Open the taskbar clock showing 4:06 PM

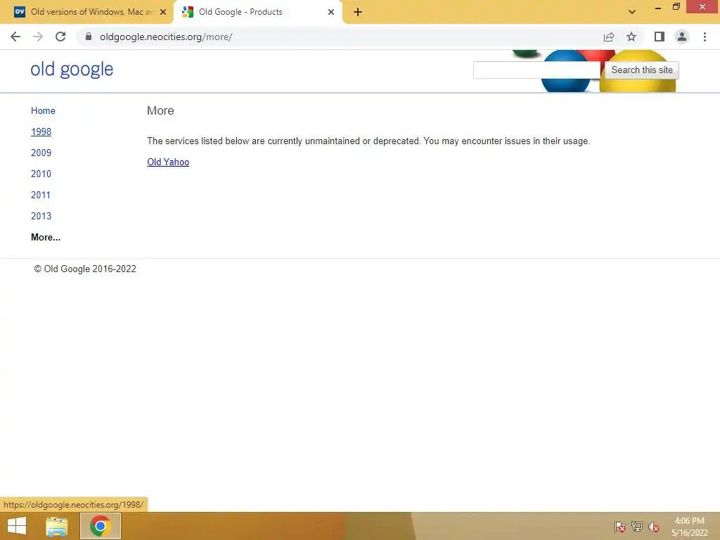click(x=689, y=527)
